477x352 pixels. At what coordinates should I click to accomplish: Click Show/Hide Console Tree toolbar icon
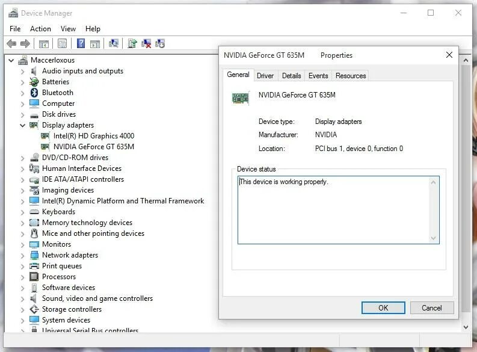pos(43,44)
